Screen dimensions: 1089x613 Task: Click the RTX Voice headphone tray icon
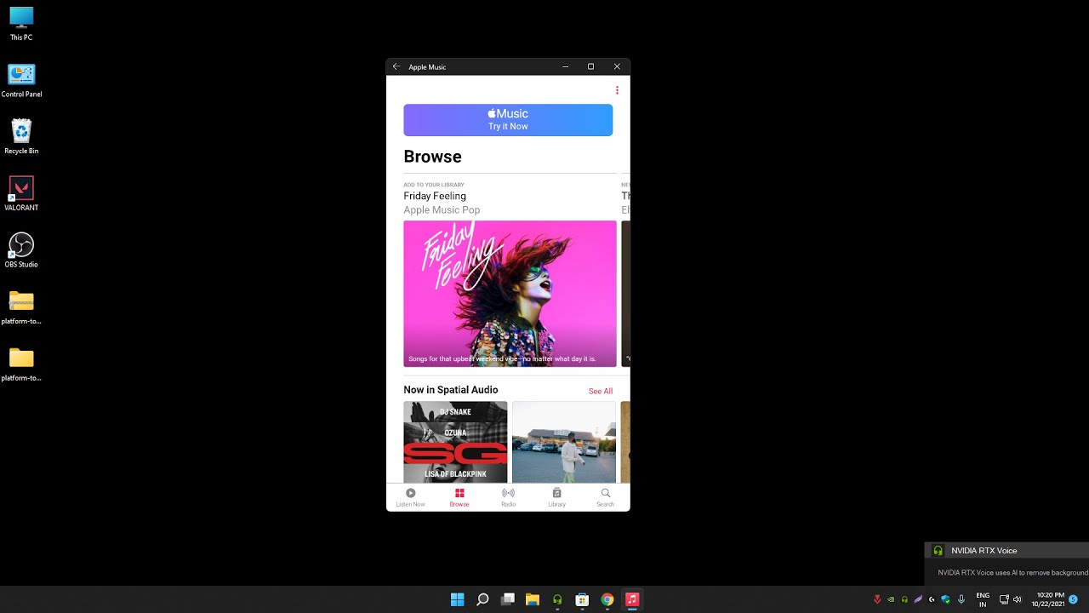(904, 599)
